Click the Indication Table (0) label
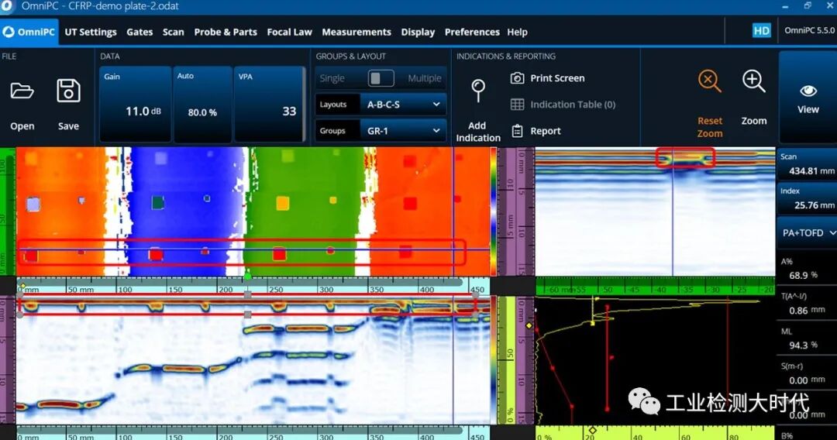Image resolution: width=837 pixels, height=440 pixels. 573,105
